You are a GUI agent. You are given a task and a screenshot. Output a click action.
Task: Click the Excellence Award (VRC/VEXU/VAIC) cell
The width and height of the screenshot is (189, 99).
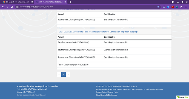pyautogui.click(x=73, y=42)
